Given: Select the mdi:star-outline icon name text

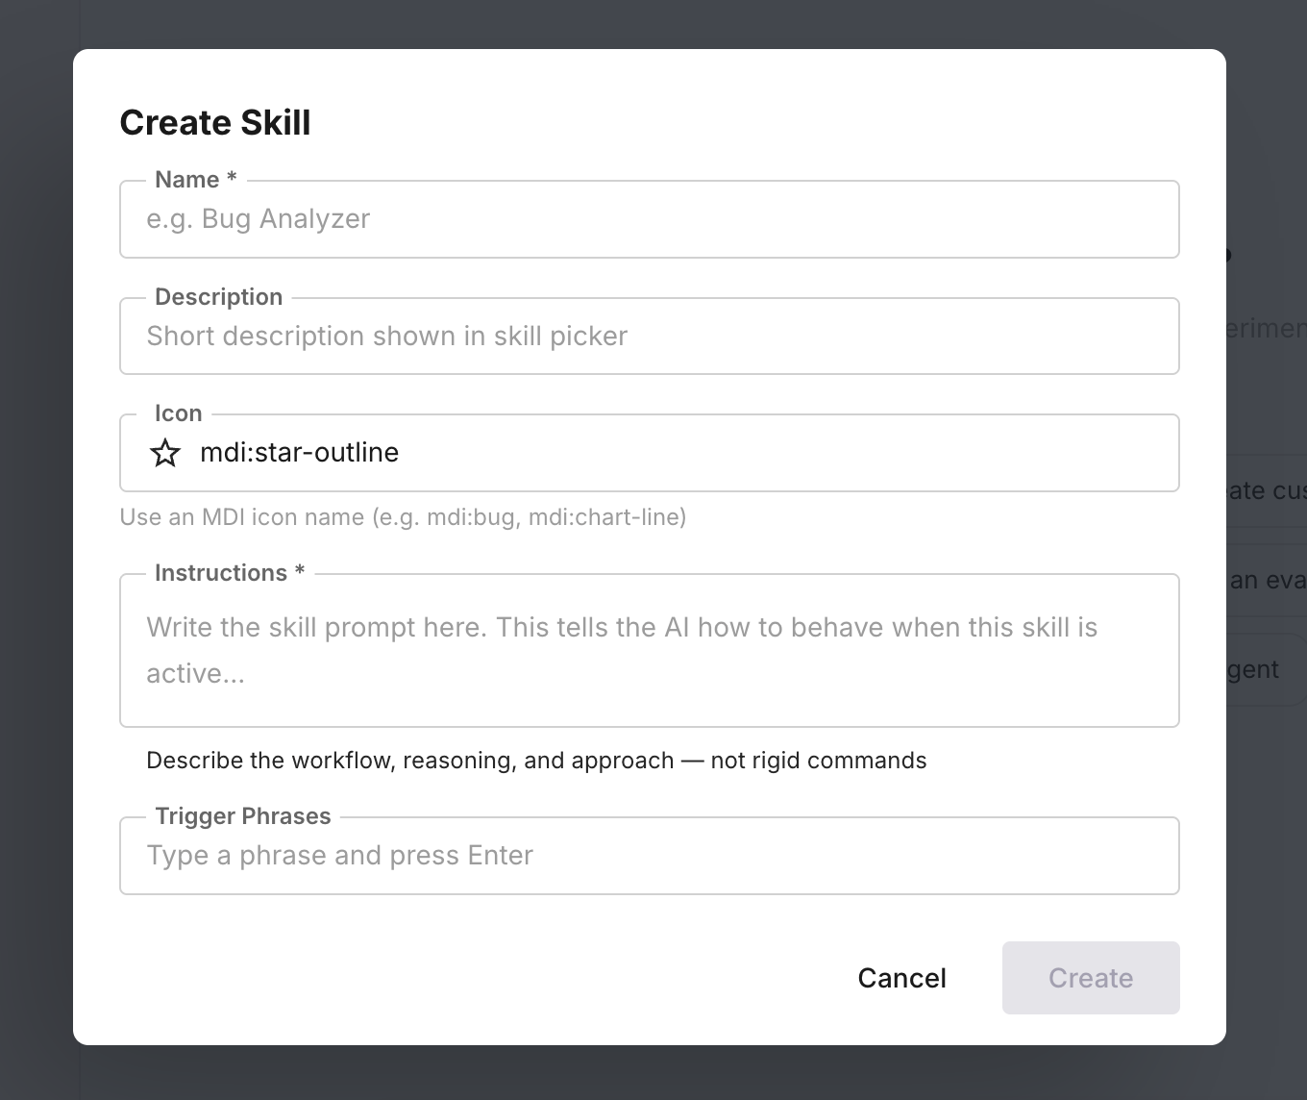Looking at the screenshot, I should pos(299,452).
